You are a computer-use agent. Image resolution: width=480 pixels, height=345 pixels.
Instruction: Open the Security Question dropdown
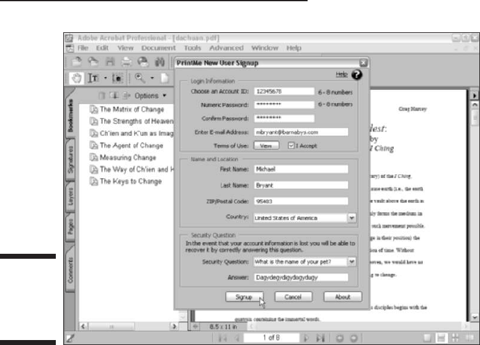352,262
